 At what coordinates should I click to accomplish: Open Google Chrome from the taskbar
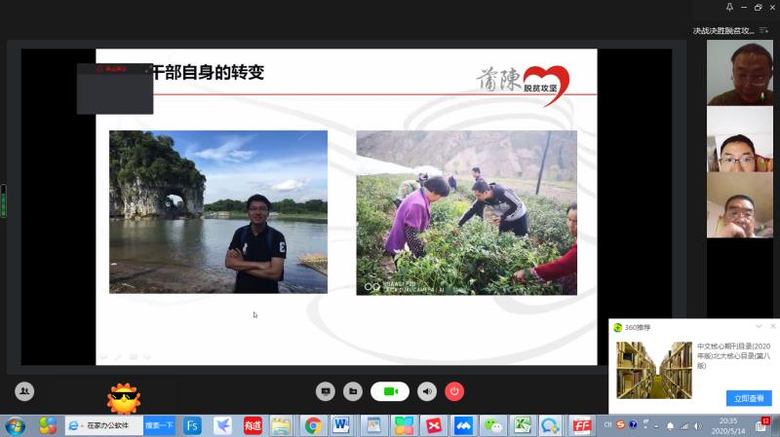tap(313, 425)
